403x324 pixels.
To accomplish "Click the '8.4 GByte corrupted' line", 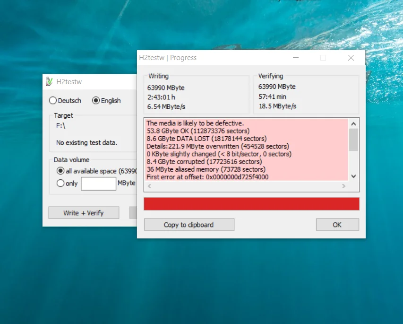I will coord(204,162).
